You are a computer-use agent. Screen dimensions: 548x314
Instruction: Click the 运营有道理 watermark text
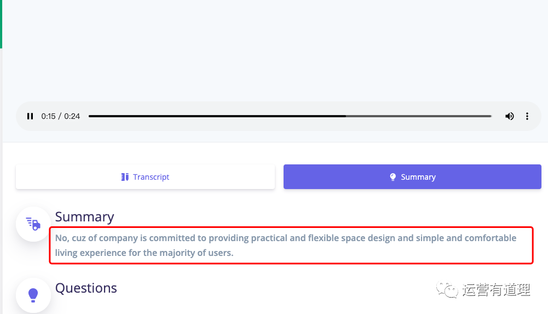point(496,290)
